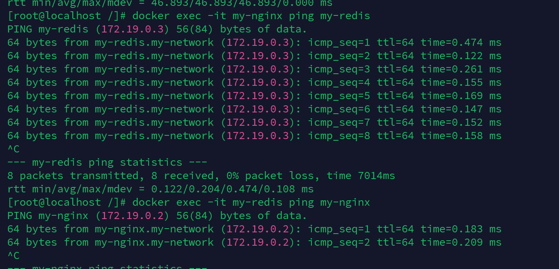Click the my-nginx reply with time=0.183 ms
559x269 pixels.
pos(254,229)
